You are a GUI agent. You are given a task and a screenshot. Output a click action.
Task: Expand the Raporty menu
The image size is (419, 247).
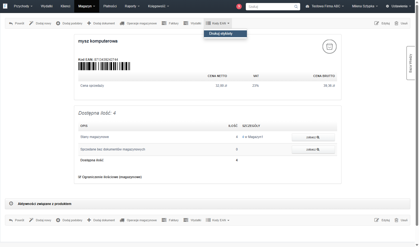click(x=132, y=6)
